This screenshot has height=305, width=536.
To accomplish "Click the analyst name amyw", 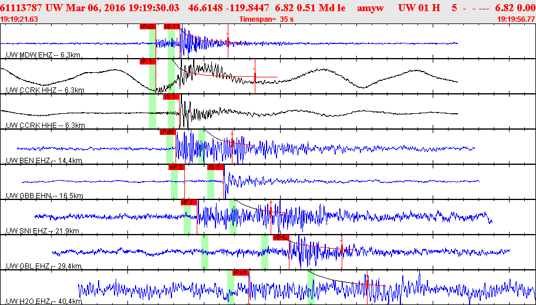I will pos(370,8).
